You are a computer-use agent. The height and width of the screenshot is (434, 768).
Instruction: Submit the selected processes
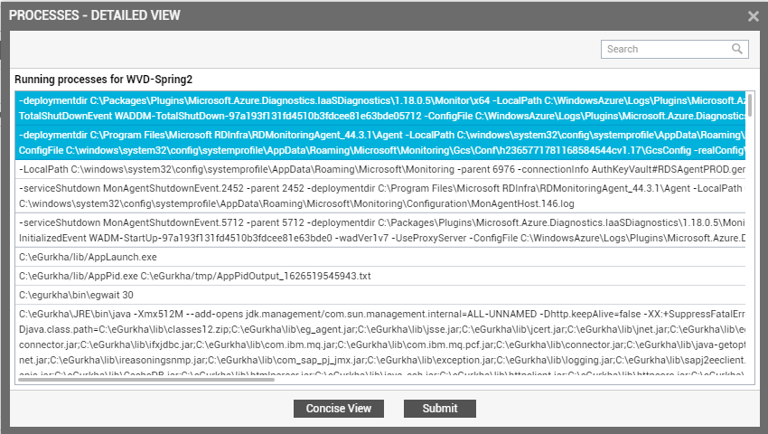click(440, 409)
